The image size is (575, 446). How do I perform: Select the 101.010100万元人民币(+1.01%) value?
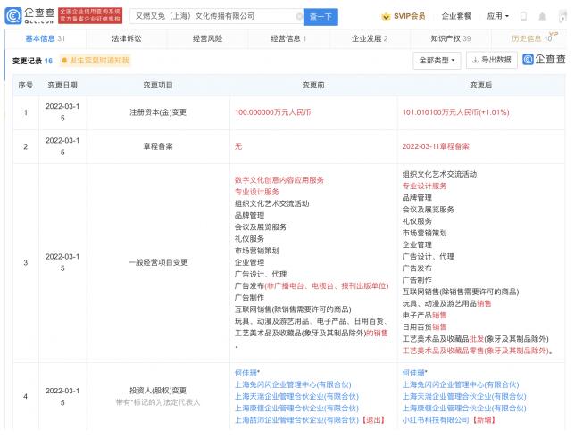coord(456,112)
